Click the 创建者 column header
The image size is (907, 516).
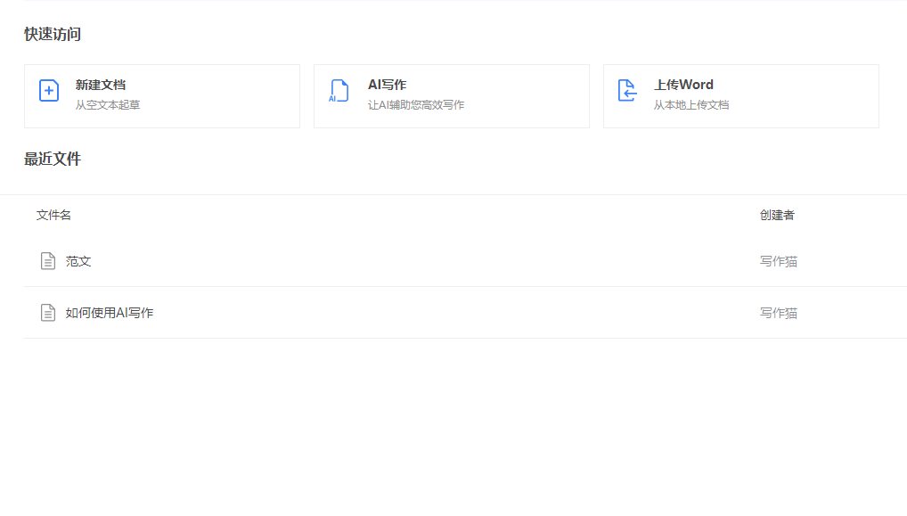[x=779, y=215]
